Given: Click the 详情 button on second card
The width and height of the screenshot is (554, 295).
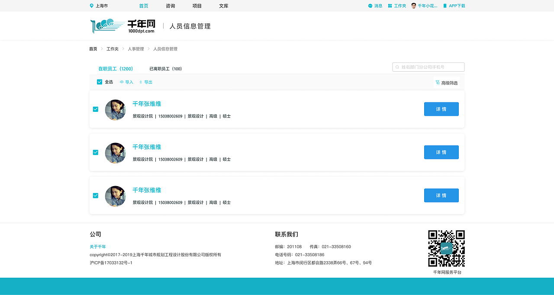Looking at the screenshot, I should pyautogui.click(x=441, y=152).
